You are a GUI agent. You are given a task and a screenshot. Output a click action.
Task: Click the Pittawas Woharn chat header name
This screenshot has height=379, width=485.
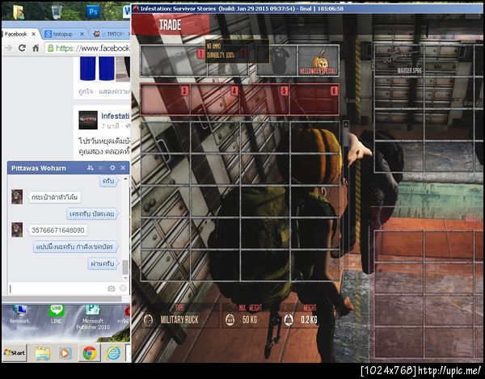click(x=39, y=168)
